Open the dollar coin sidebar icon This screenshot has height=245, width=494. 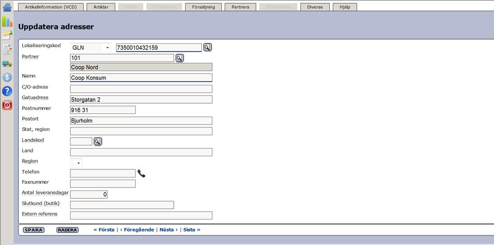point(7,77)
